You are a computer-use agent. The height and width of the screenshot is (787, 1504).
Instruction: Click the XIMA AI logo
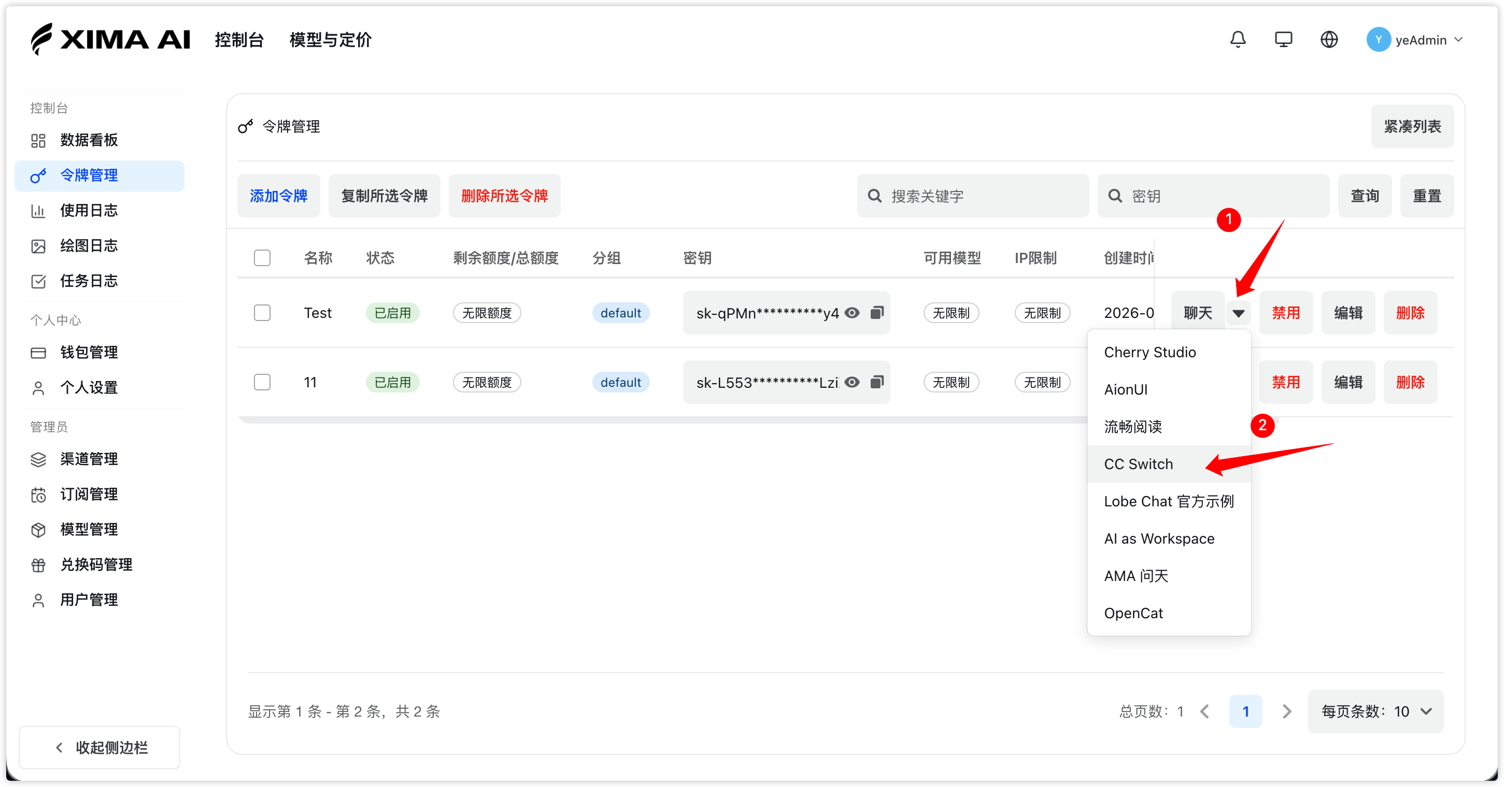(x=110, y=39)
